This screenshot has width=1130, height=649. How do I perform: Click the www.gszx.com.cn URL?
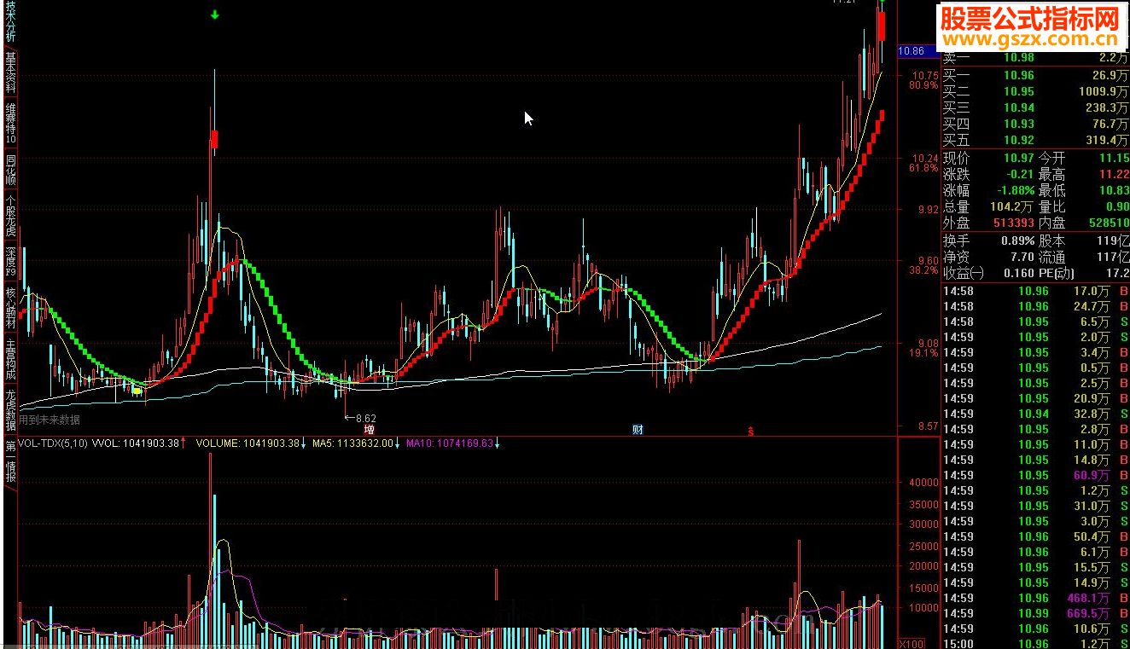pyautogui.click(x=1029, y=39)
